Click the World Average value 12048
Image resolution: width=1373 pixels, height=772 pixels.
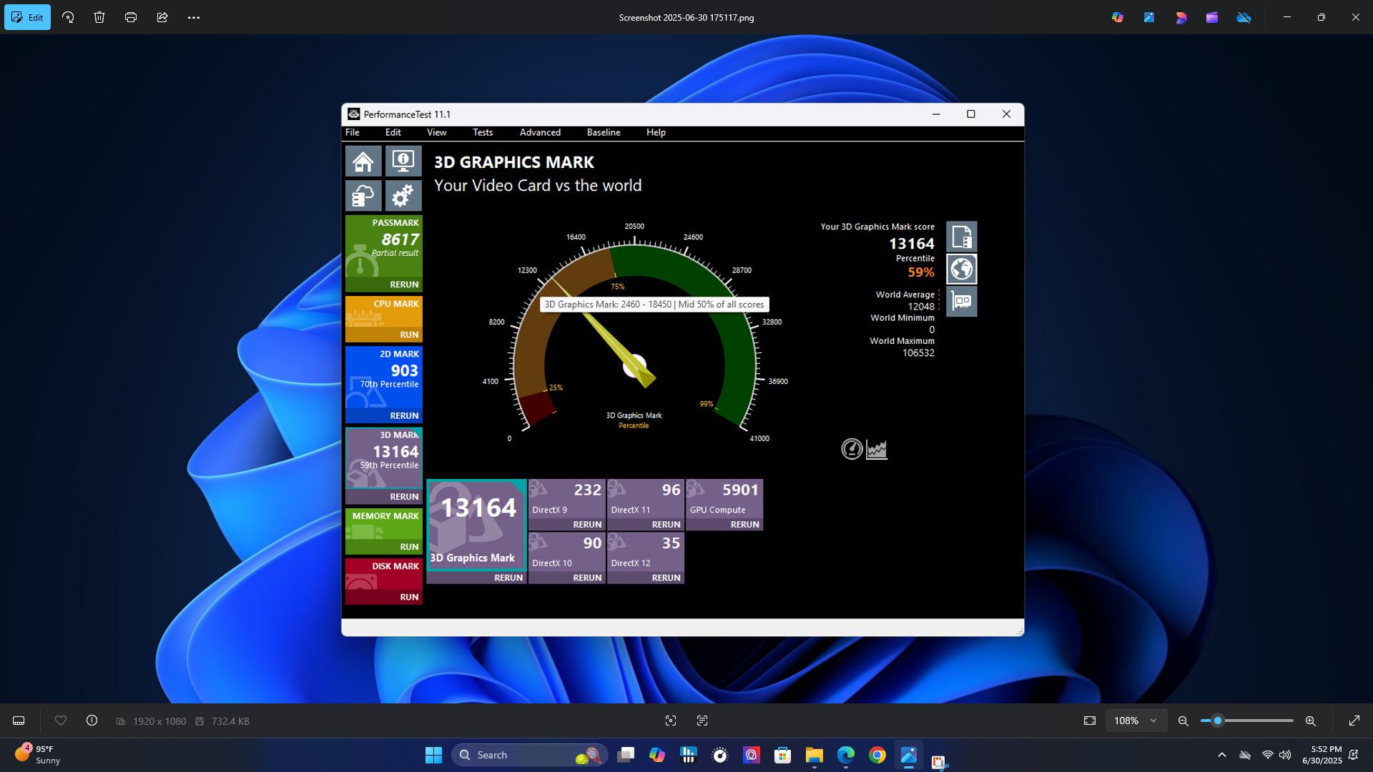point(921,307)
